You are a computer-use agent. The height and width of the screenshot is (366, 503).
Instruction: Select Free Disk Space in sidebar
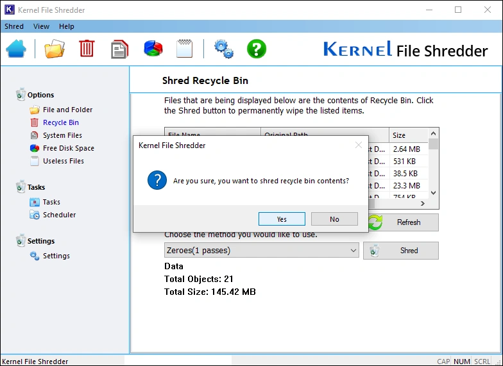[x=68, y=148]
